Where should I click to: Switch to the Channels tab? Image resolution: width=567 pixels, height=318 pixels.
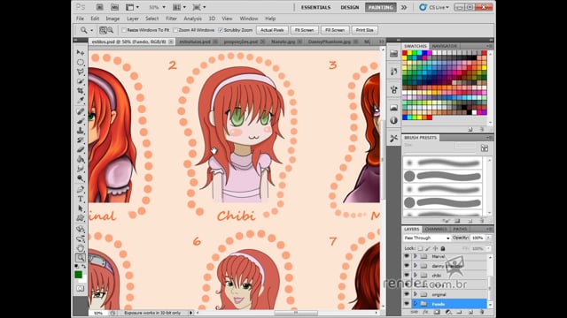(436, 230)
